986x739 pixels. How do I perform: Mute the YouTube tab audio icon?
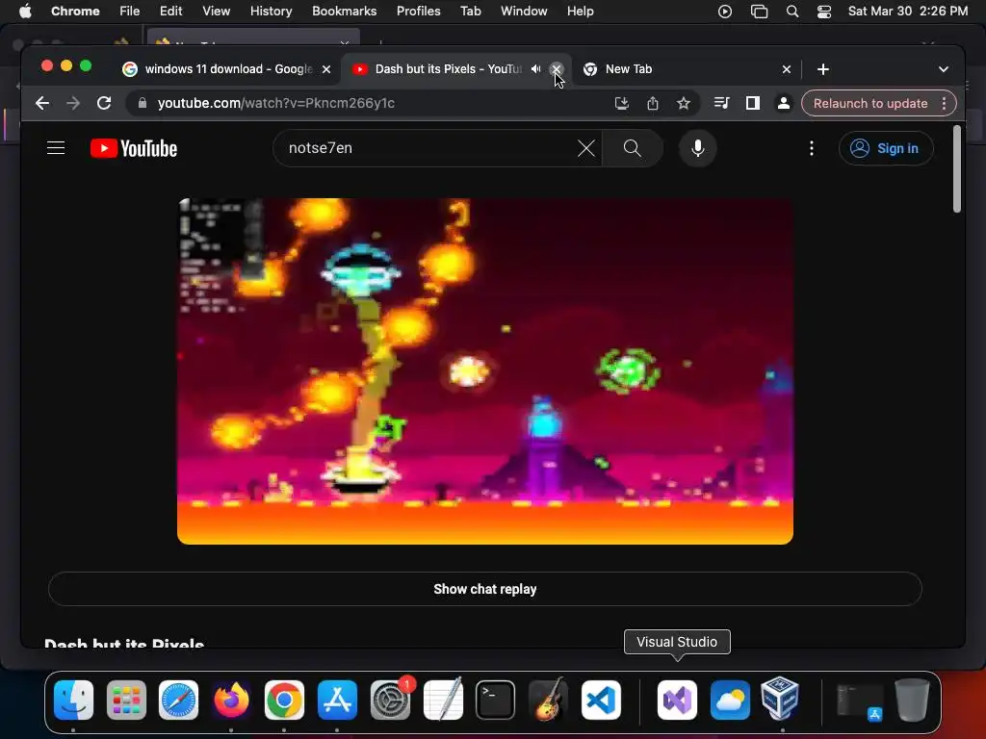pos(535,69)
